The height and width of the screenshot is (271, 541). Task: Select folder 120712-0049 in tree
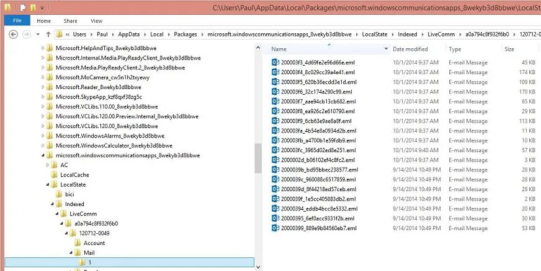pyautogui.click(x=94, y=233)
